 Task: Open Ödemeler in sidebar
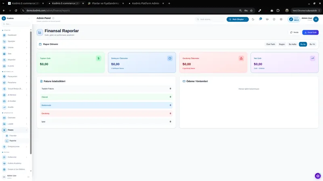point(12,117)
